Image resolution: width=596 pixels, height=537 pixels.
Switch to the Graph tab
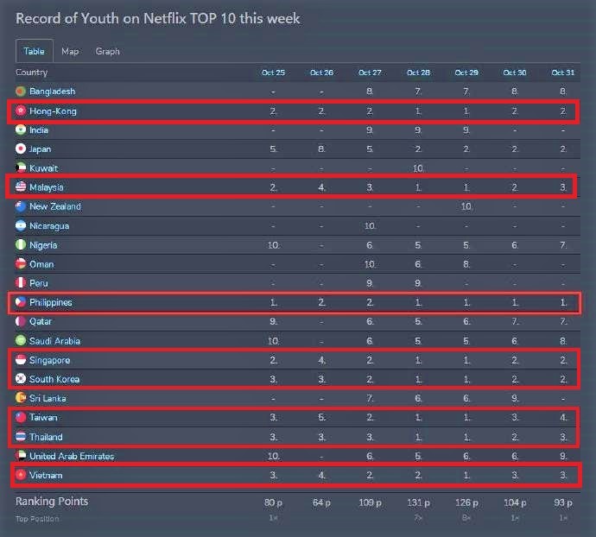coord(108,52)
